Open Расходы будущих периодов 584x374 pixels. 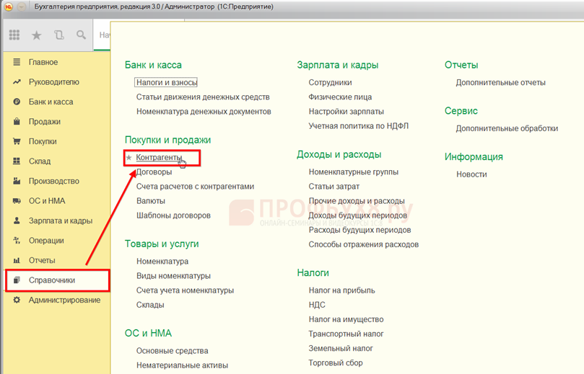click(359, 230)
